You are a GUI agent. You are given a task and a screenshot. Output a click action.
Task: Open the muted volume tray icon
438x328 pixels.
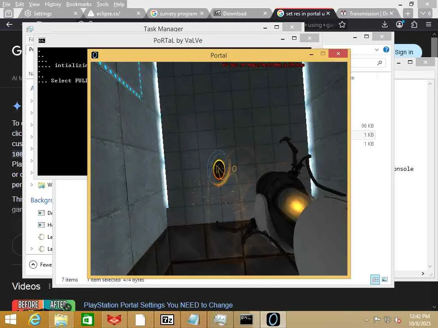point(397,320)
